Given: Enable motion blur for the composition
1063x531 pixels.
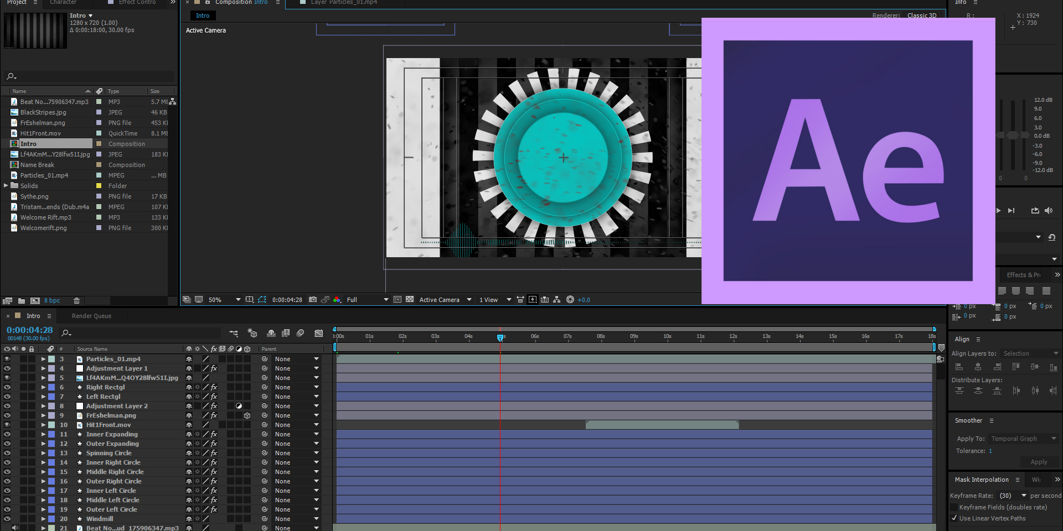Looking at the screenshot, I should click(x=301, y=333).
